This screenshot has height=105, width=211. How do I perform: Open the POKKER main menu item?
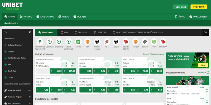tap(80, 17)
